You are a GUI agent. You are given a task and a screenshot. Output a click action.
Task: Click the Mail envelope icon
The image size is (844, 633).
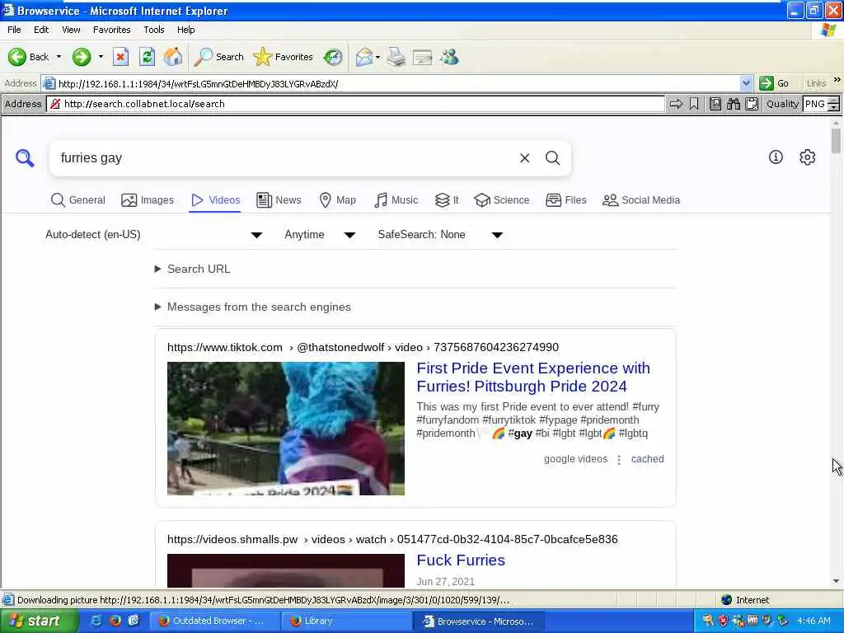pyautogui.click(x=364, y=57)
